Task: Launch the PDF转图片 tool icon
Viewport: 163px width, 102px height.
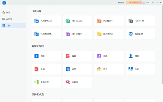Action: (x=68, y=34)
